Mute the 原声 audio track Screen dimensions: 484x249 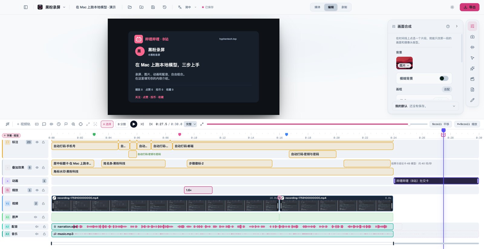tap(36, 217)
